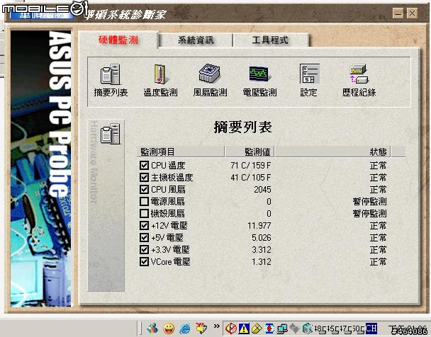The width and height of the screenshot is (431, 337).
Task: Open the 設定 settings icon
Action: (x=309, y=80)
